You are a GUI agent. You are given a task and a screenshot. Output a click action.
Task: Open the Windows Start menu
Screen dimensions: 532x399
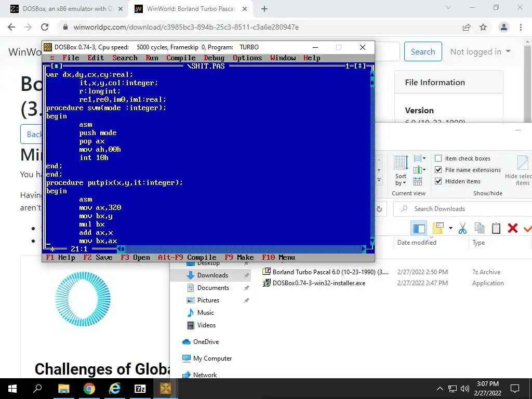12,389
